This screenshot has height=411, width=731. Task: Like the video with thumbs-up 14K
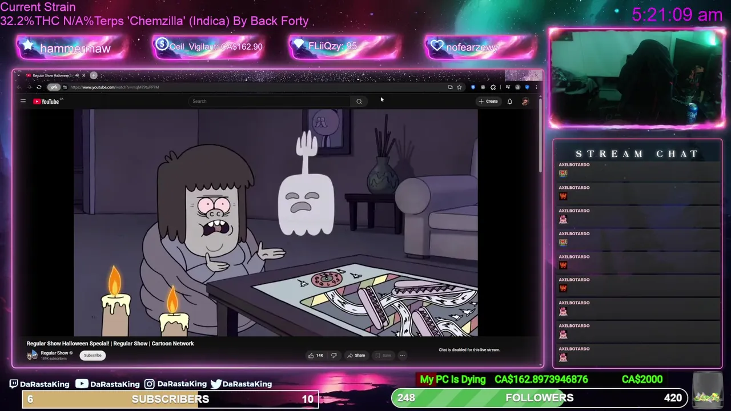click(x=316, y=356)
